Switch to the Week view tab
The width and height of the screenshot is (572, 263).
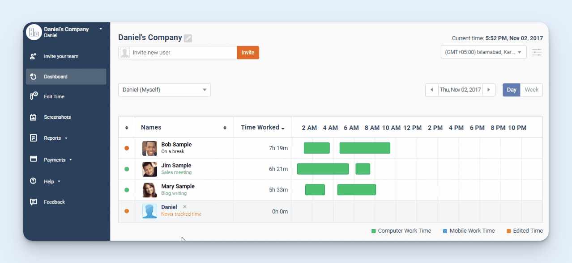531,90
